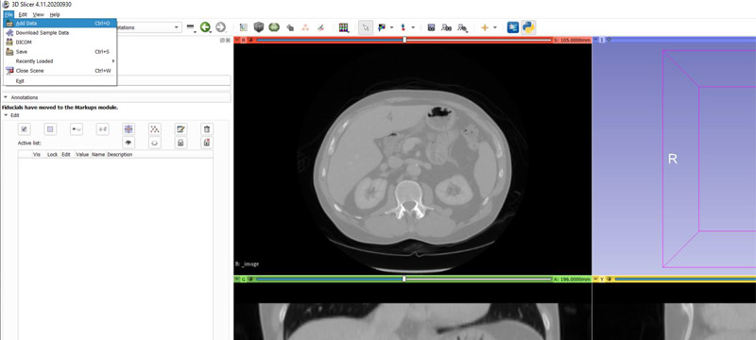Click the green slice offset slider

pyautogui.click(x=404, y=279)
